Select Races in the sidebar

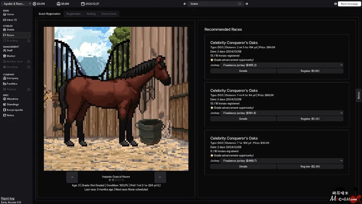[16, 35]
